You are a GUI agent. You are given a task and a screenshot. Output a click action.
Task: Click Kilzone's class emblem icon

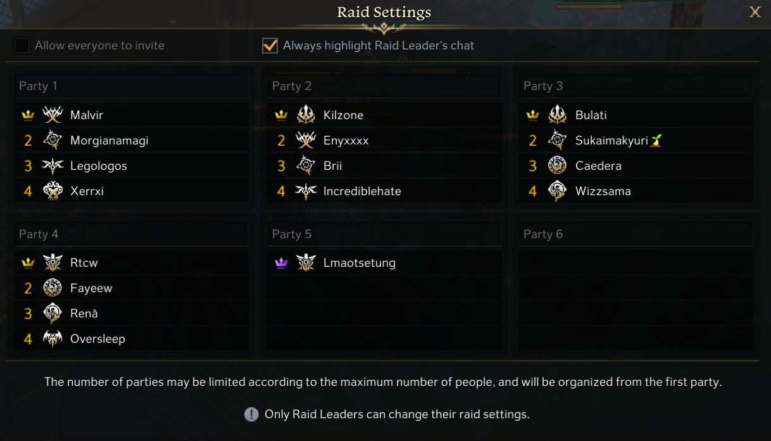pos(306,115)
